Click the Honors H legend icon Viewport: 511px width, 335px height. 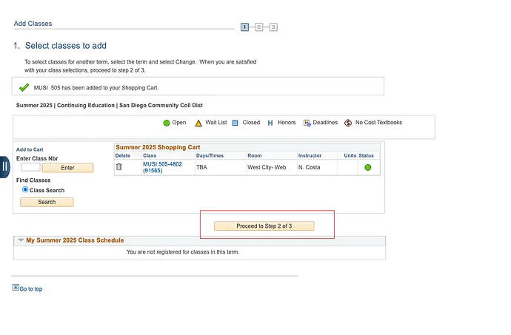[270, 123]
